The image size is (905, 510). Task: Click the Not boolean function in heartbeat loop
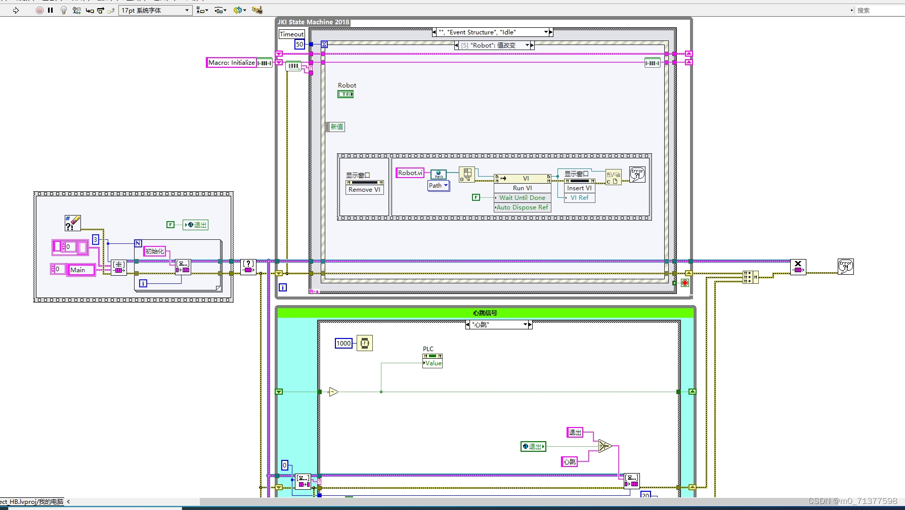point(333,392)
